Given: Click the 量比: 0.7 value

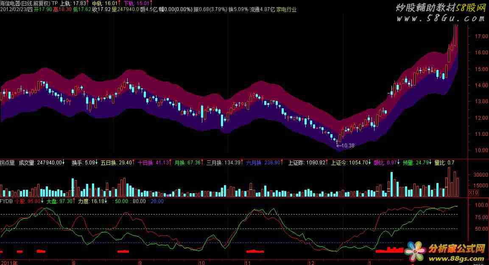Looking at the screenshot, I should (x=444, y=163).
